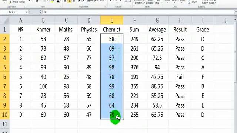This screenshot has height=133, width=237.
Task: Select column J header
Action: click(224, 20)
